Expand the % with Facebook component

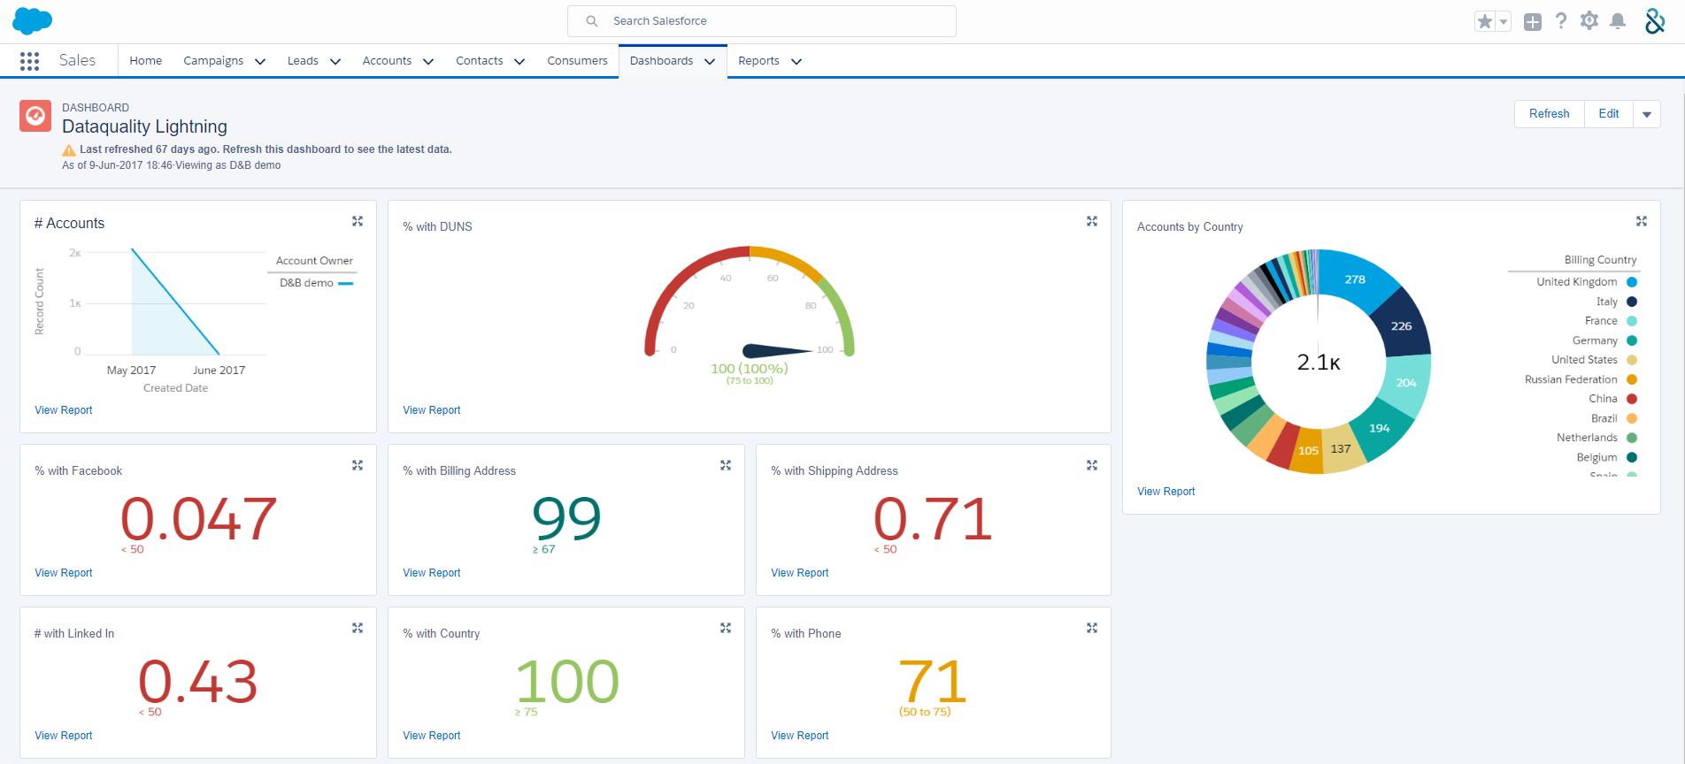(358, 465)
